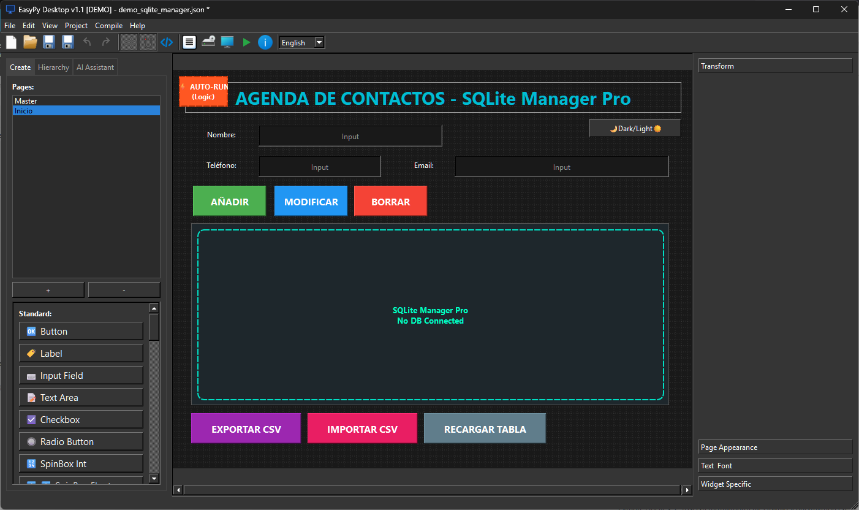Open the code view brackets icon
This screenshot has height=510, width=859.
(167, 42)
